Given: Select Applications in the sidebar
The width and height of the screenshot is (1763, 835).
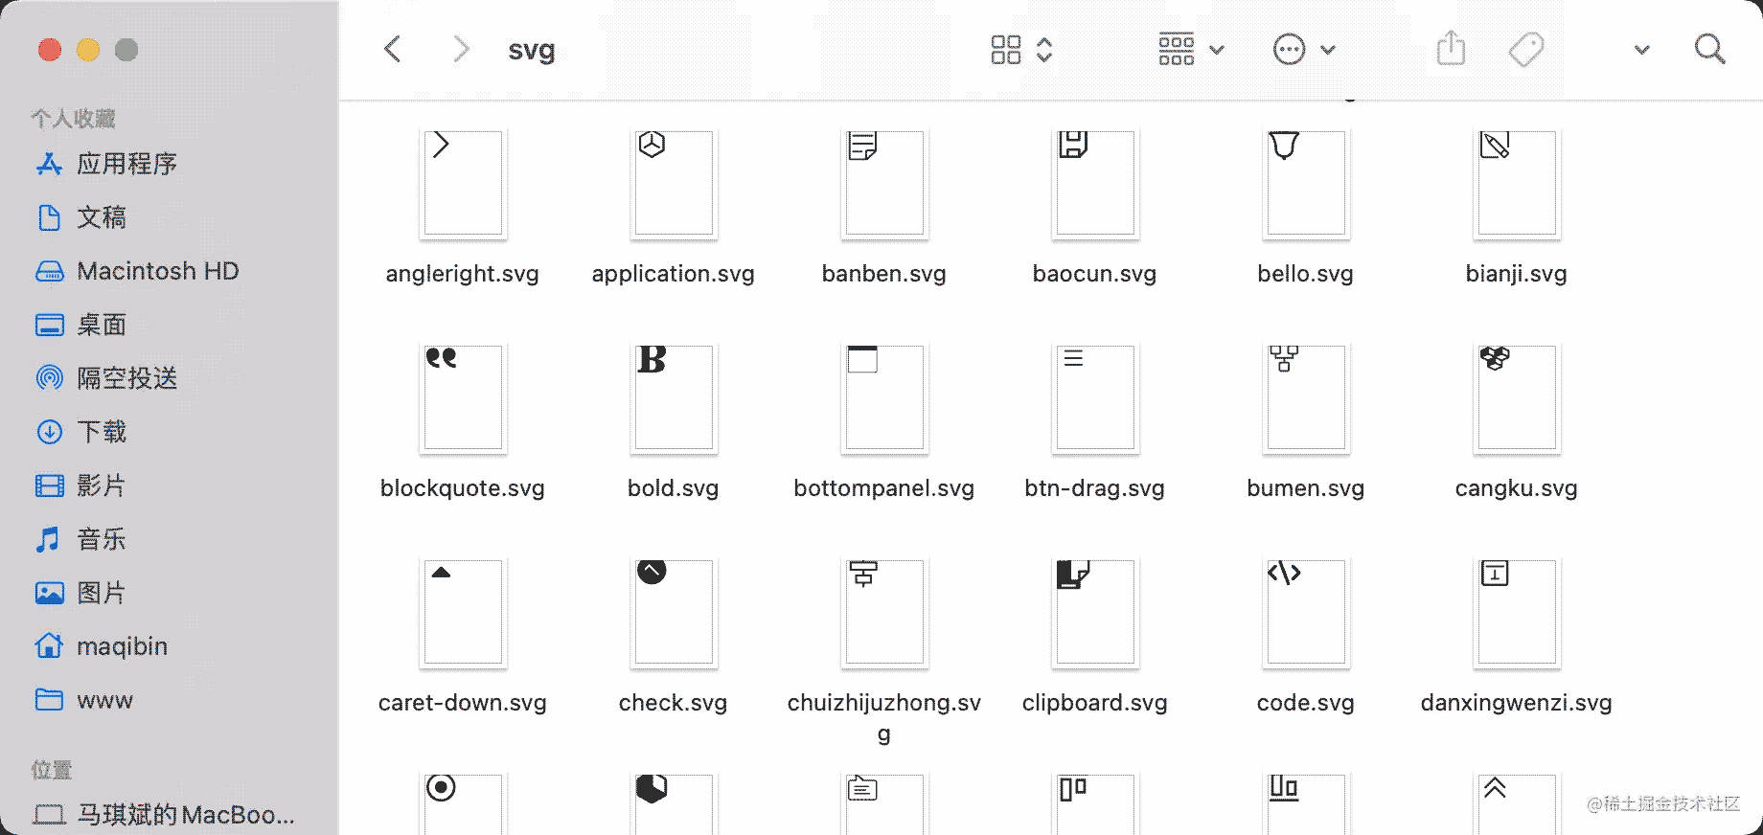Looking at the screenshot, I should pyautogui.click(x=126, y=164).
